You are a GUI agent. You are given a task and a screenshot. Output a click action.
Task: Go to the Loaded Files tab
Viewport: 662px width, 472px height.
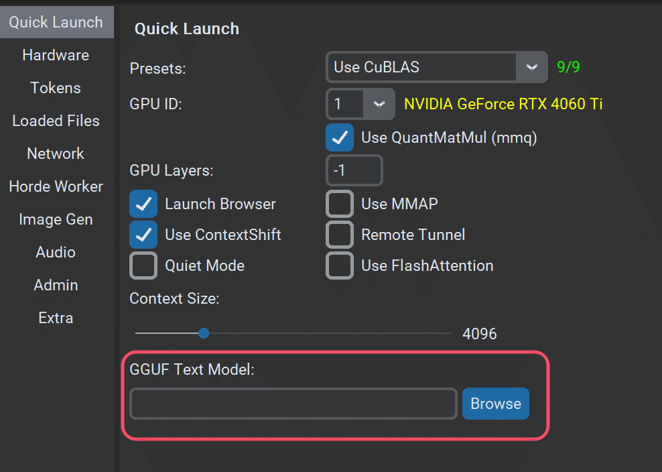[56, 121]
